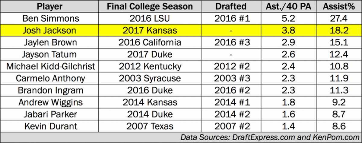Select the highlighted Josh Jackson cell
The width and height of the screenshot is (362, 143).
click(50, 30)
